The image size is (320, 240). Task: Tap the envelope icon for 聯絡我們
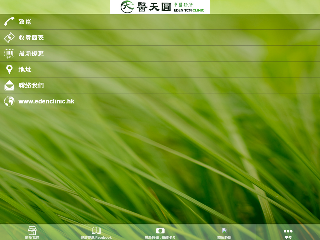[x=9, y=85]
